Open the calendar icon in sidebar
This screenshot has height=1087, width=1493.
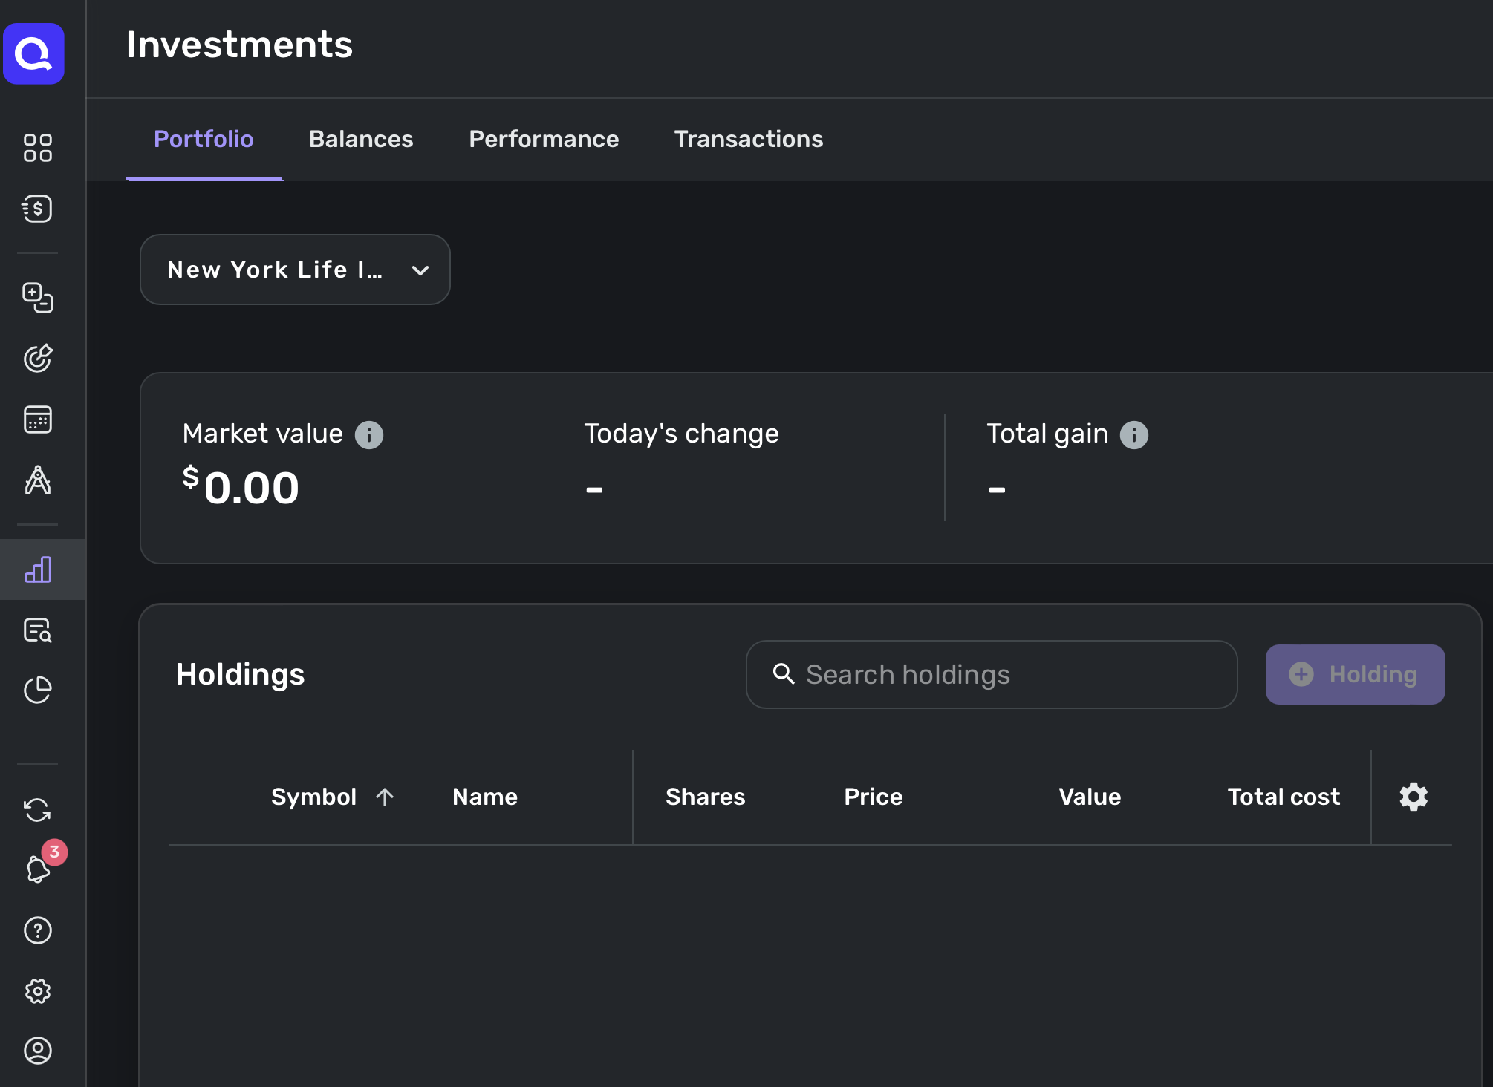click(37, 420)
